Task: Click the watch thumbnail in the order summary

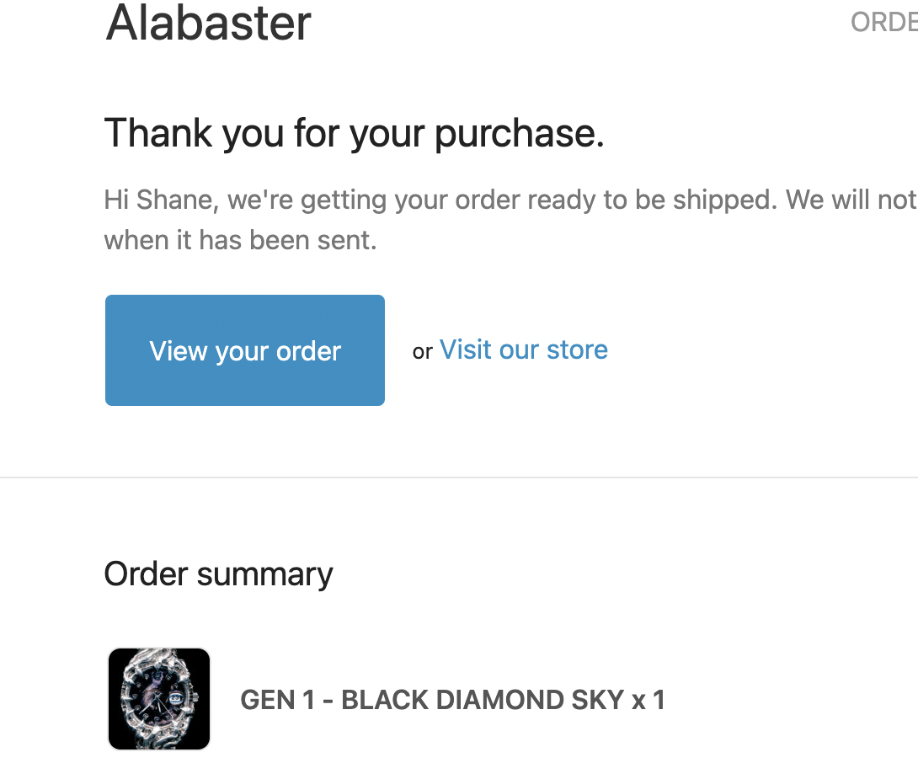Action: 158,698
